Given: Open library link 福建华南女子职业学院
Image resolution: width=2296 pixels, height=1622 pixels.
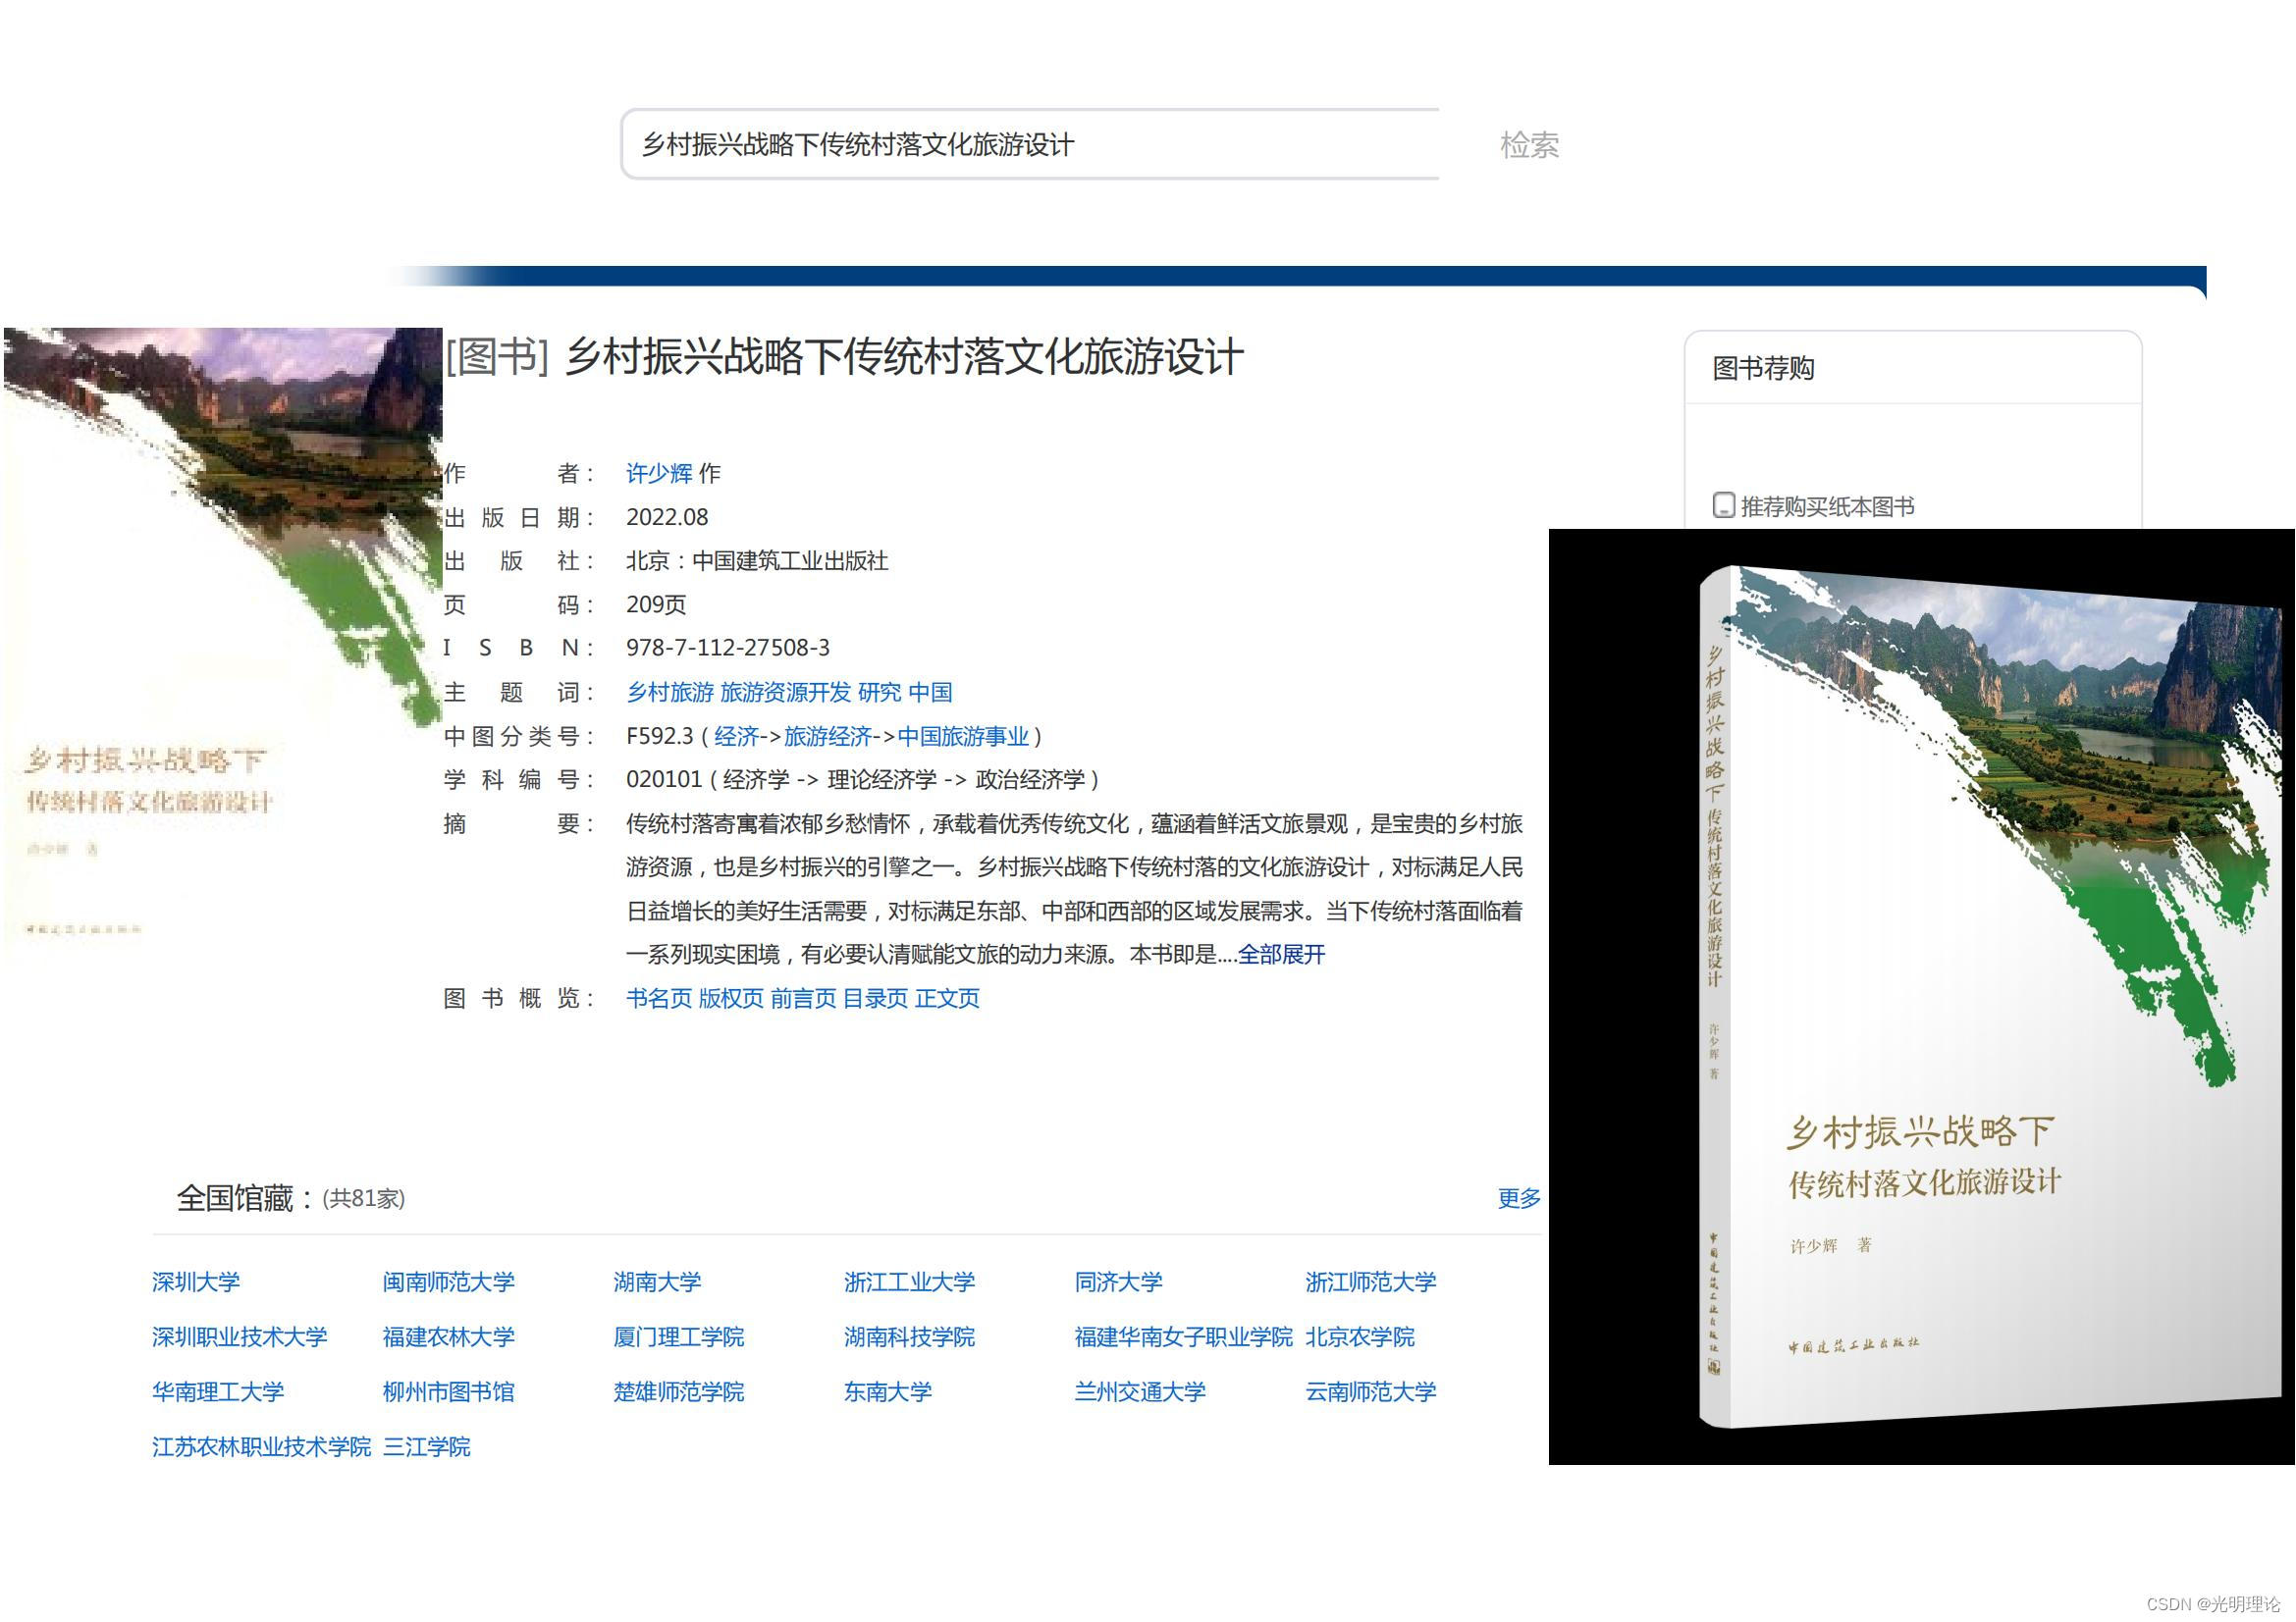Looking at the screenshot, I should point(1184,1336).
